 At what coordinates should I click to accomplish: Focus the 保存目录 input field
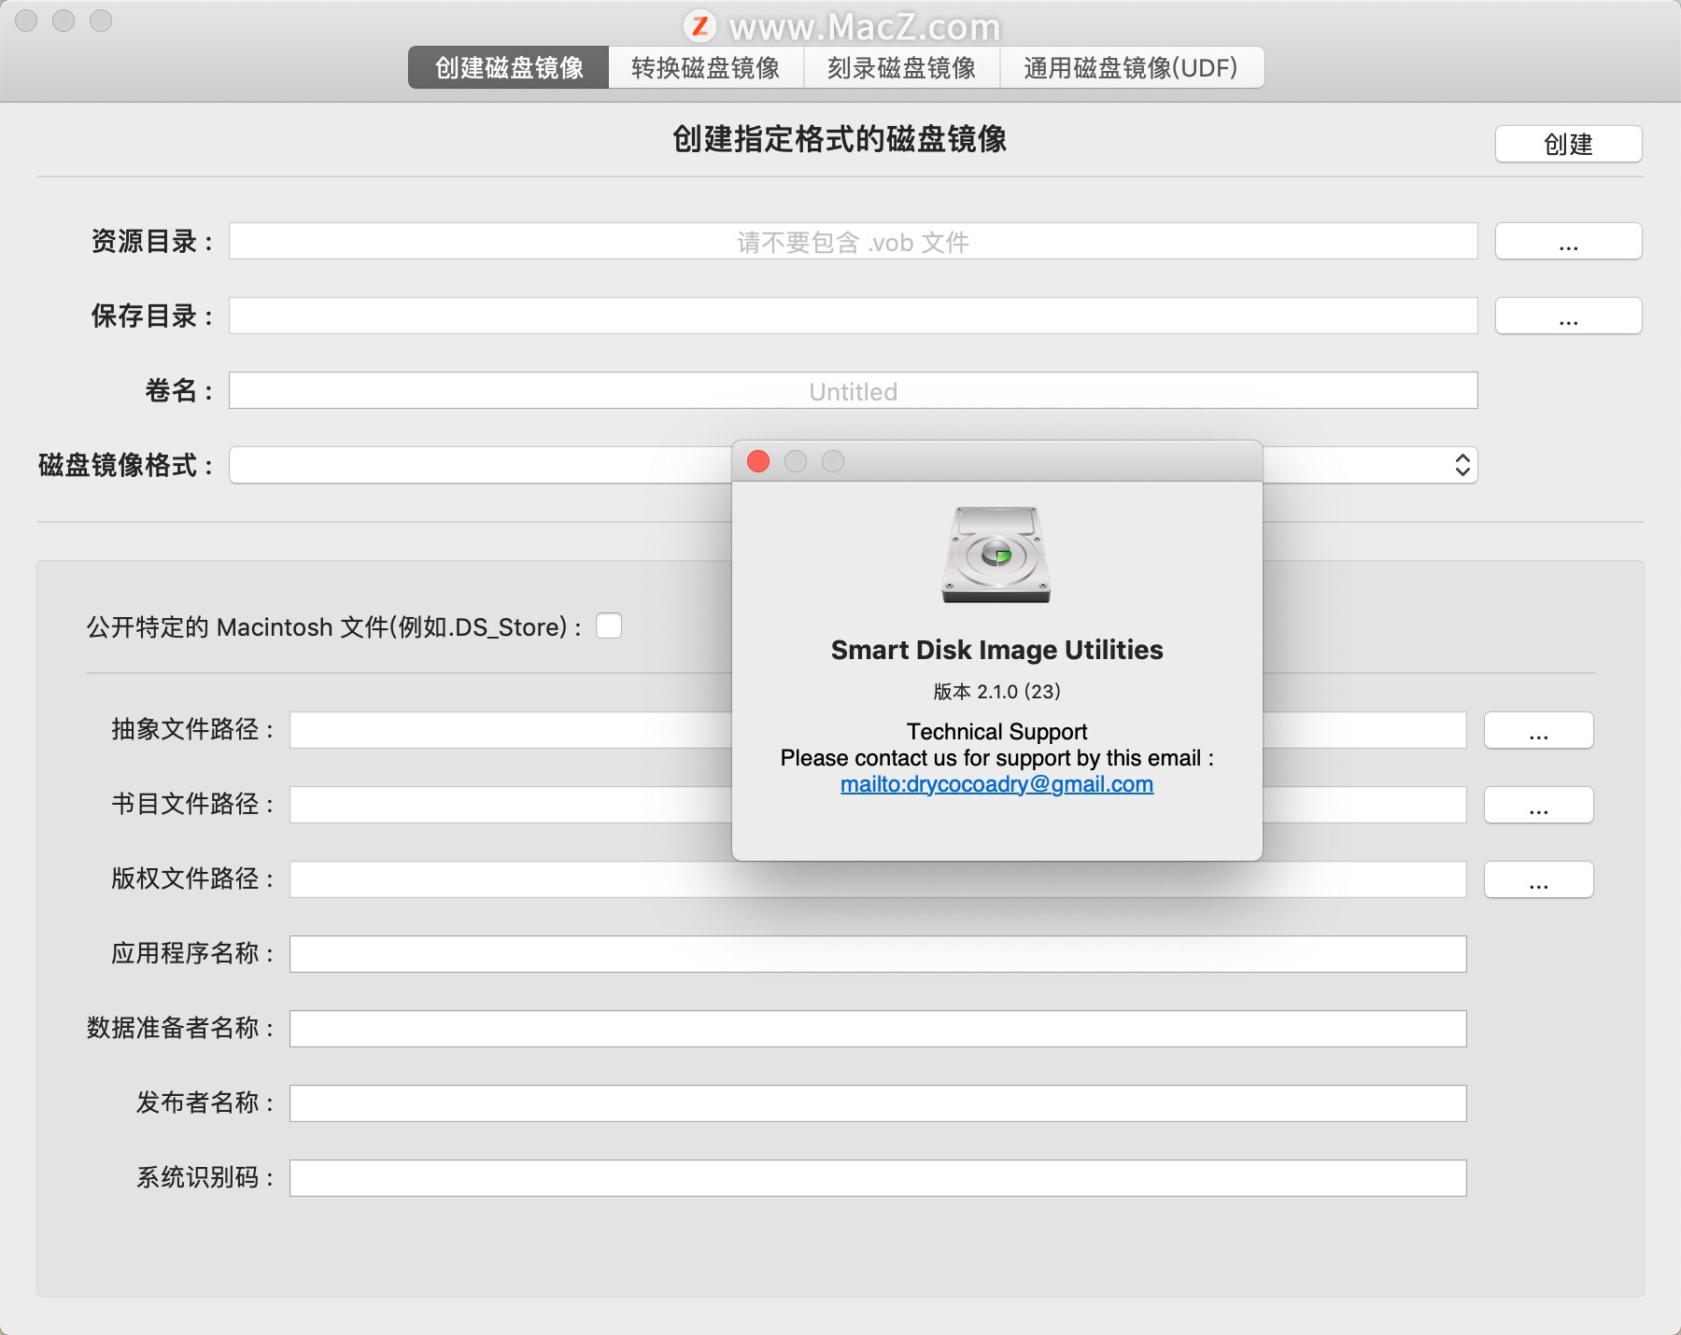click(854, 316)
